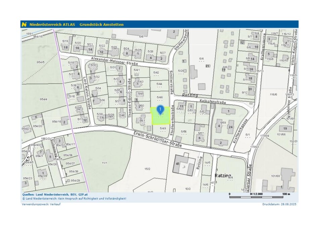This screenshot has height=226, width=319.
Task: Click parcel label 15/2
Action: click(x=147, y=169)
